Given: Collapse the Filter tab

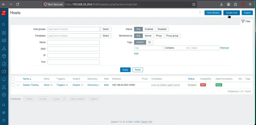Looking at the screenshot, I should pyautogui.click(x=246, y=21).
